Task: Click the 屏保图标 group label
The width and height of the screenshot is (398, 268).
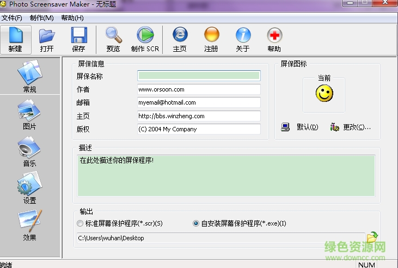Action: [293, 64]
